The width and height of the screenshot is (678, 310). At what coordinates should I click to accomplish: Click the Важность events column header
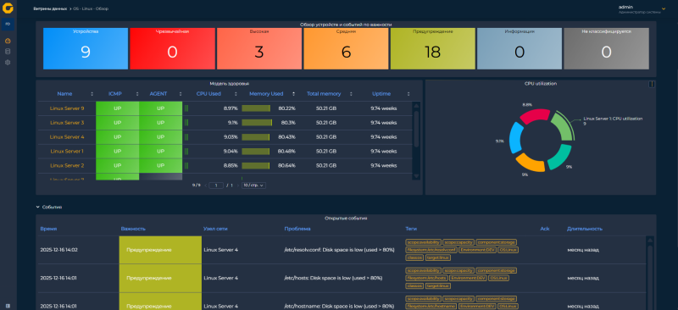tap(133, 229)
